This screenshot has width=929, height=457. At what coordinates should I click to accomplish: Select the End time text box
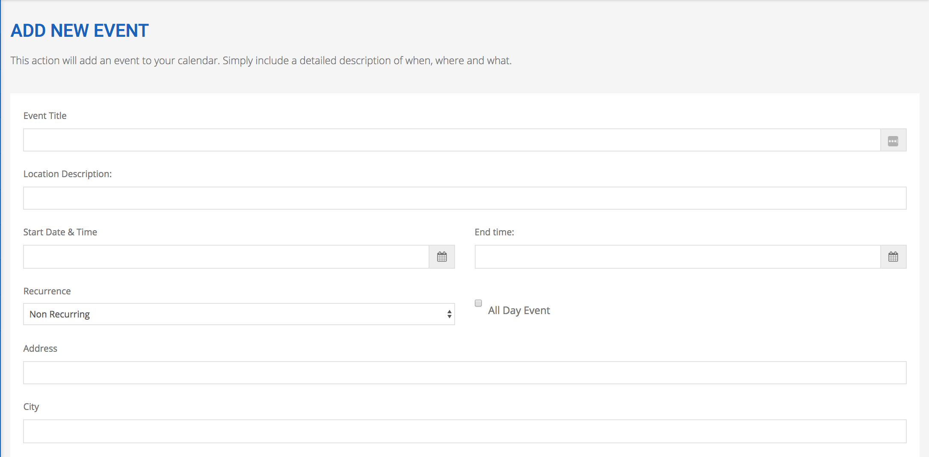678,257
